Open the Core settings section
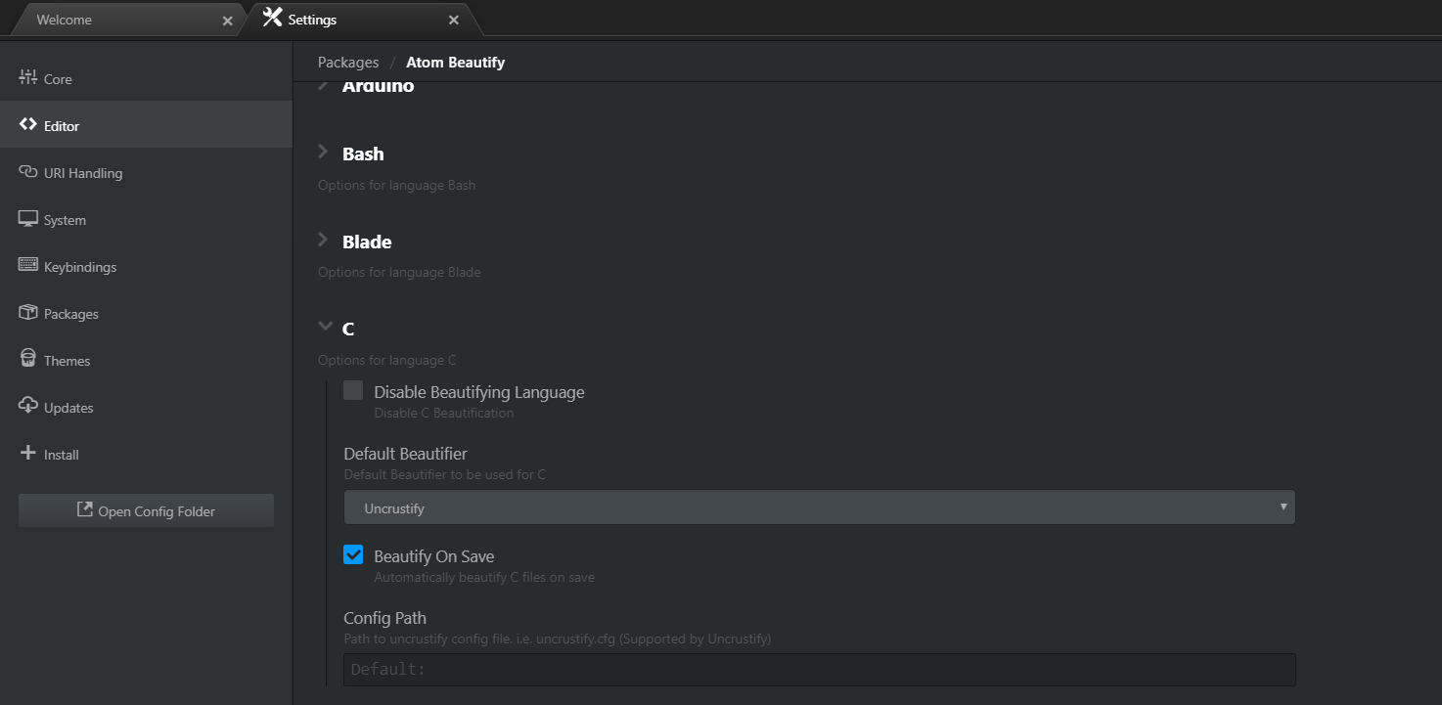Viewport: 1442px width, 705px height. click(x=59, y=78)
